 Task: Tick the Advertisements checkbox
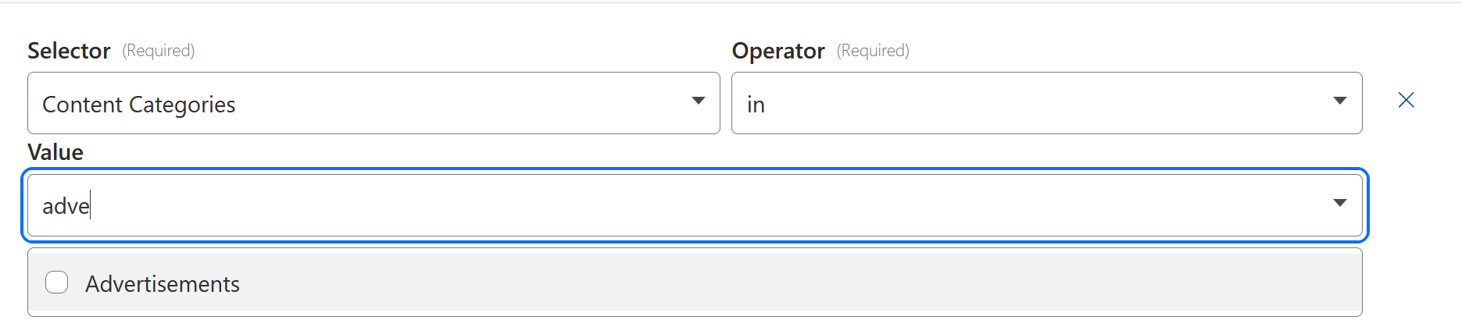57,283
